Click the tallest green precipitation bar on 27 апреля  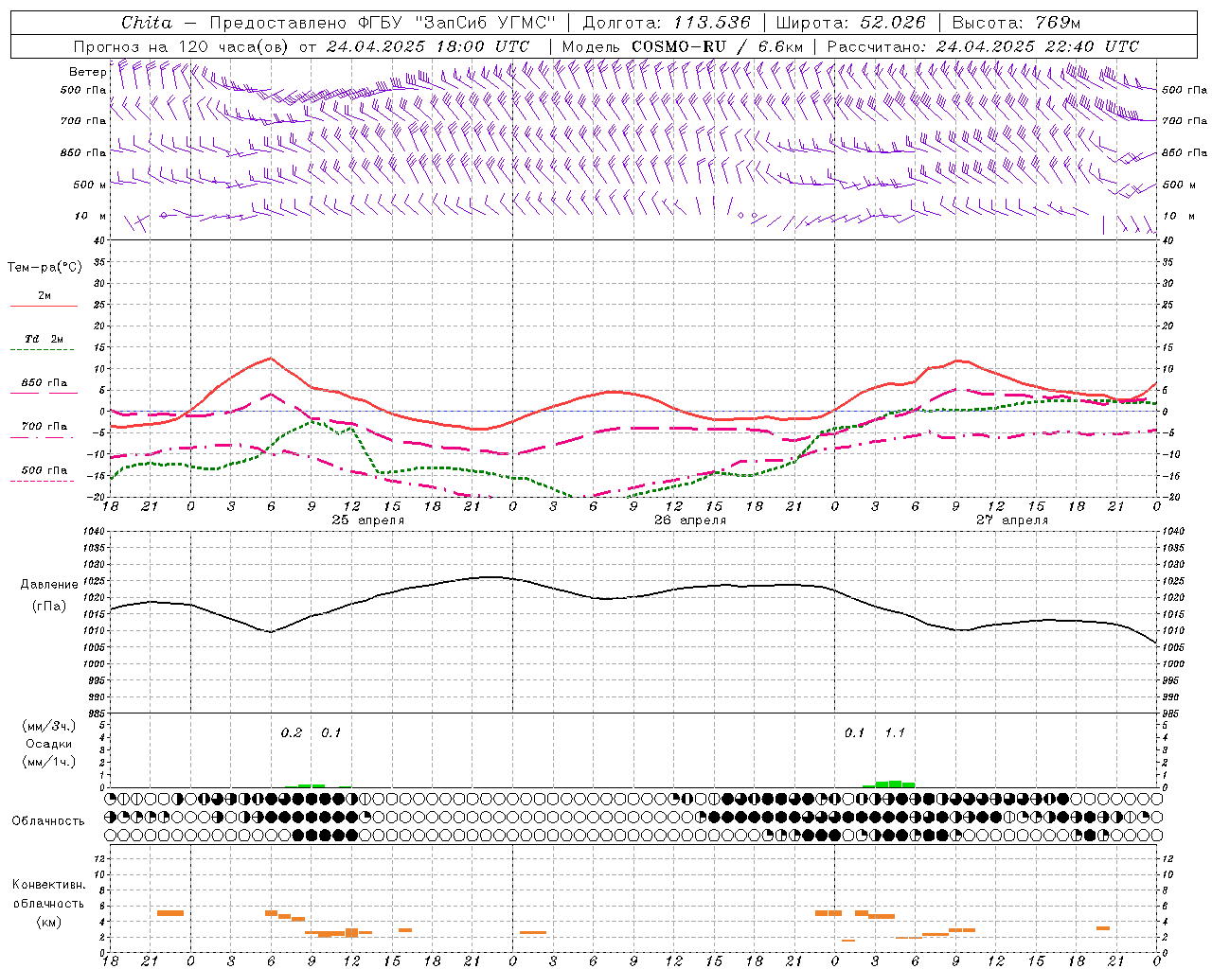tap(895, 784)
